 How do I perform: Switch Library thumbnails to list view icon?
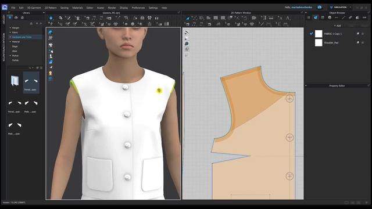[41, 68]
